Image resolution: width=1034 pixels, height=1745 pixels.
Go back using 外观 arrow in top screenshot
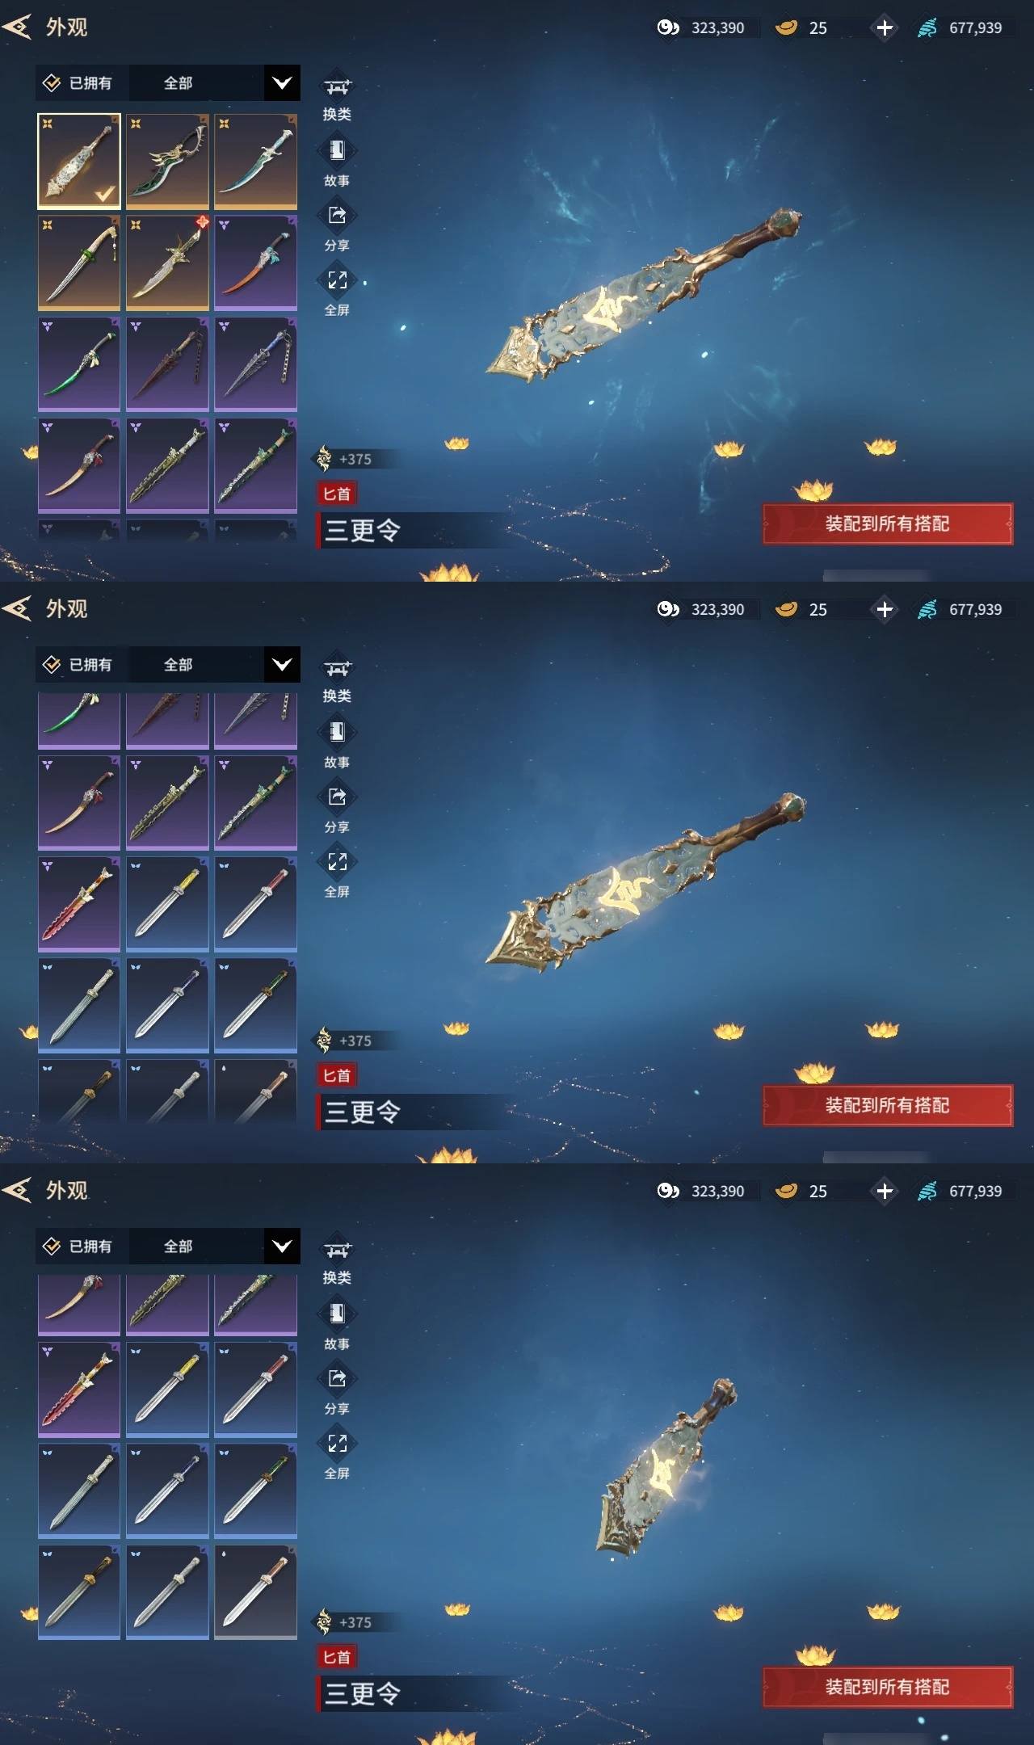tap(17, 27)
